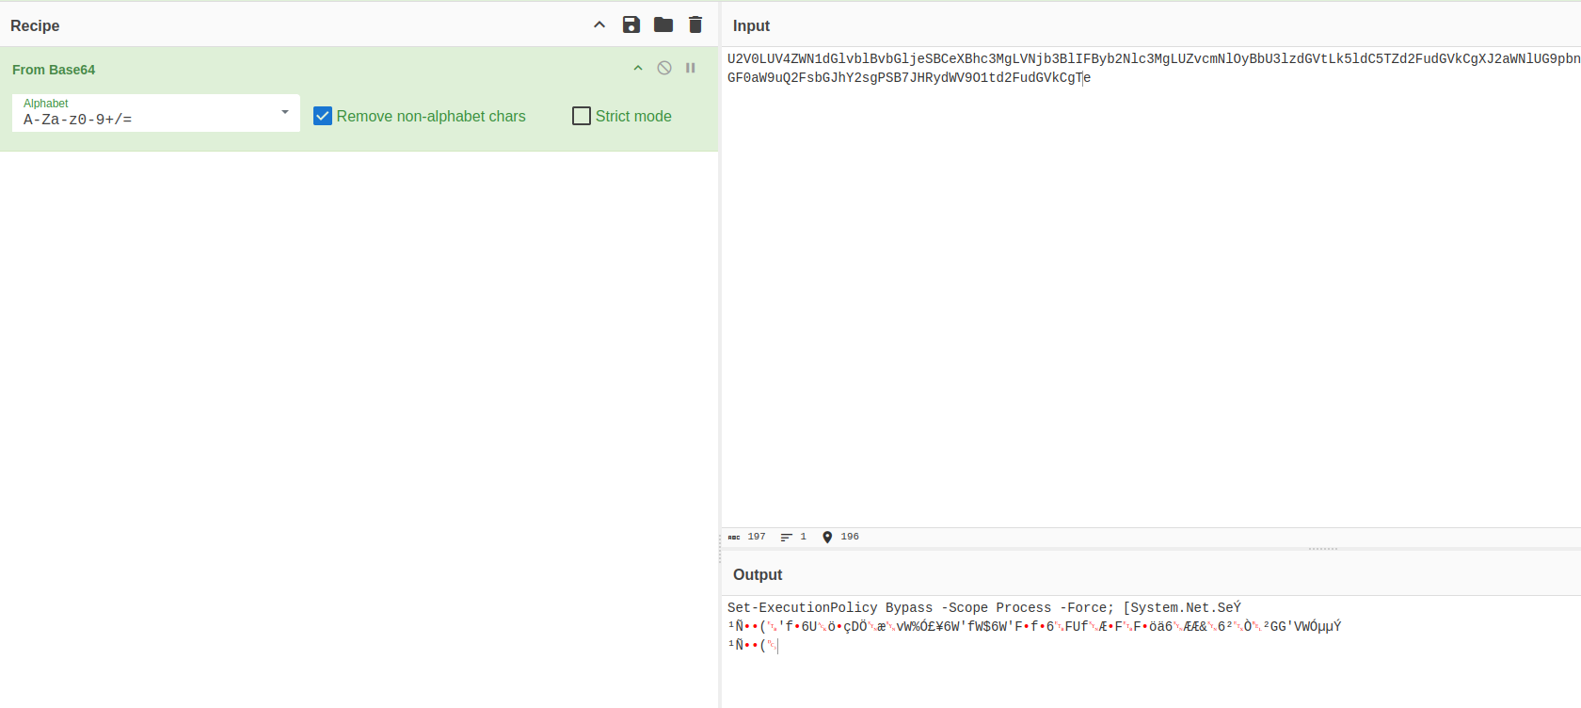Image resolution: width=1581 pixels, height=708 pixels.
Task: Click the Input pane header
Action: (x=751, y=25)
